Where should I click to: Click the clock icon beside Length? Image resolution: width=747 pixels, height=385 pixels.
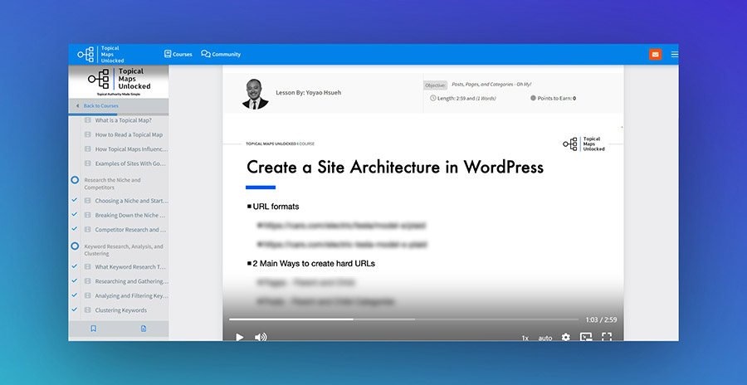[x=433, y=98]
